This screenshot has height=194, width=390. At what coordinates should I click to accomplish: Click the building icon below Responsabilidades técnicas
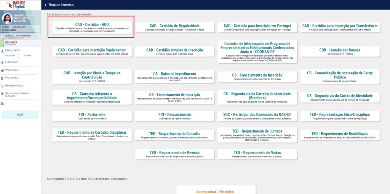(3, 103)
